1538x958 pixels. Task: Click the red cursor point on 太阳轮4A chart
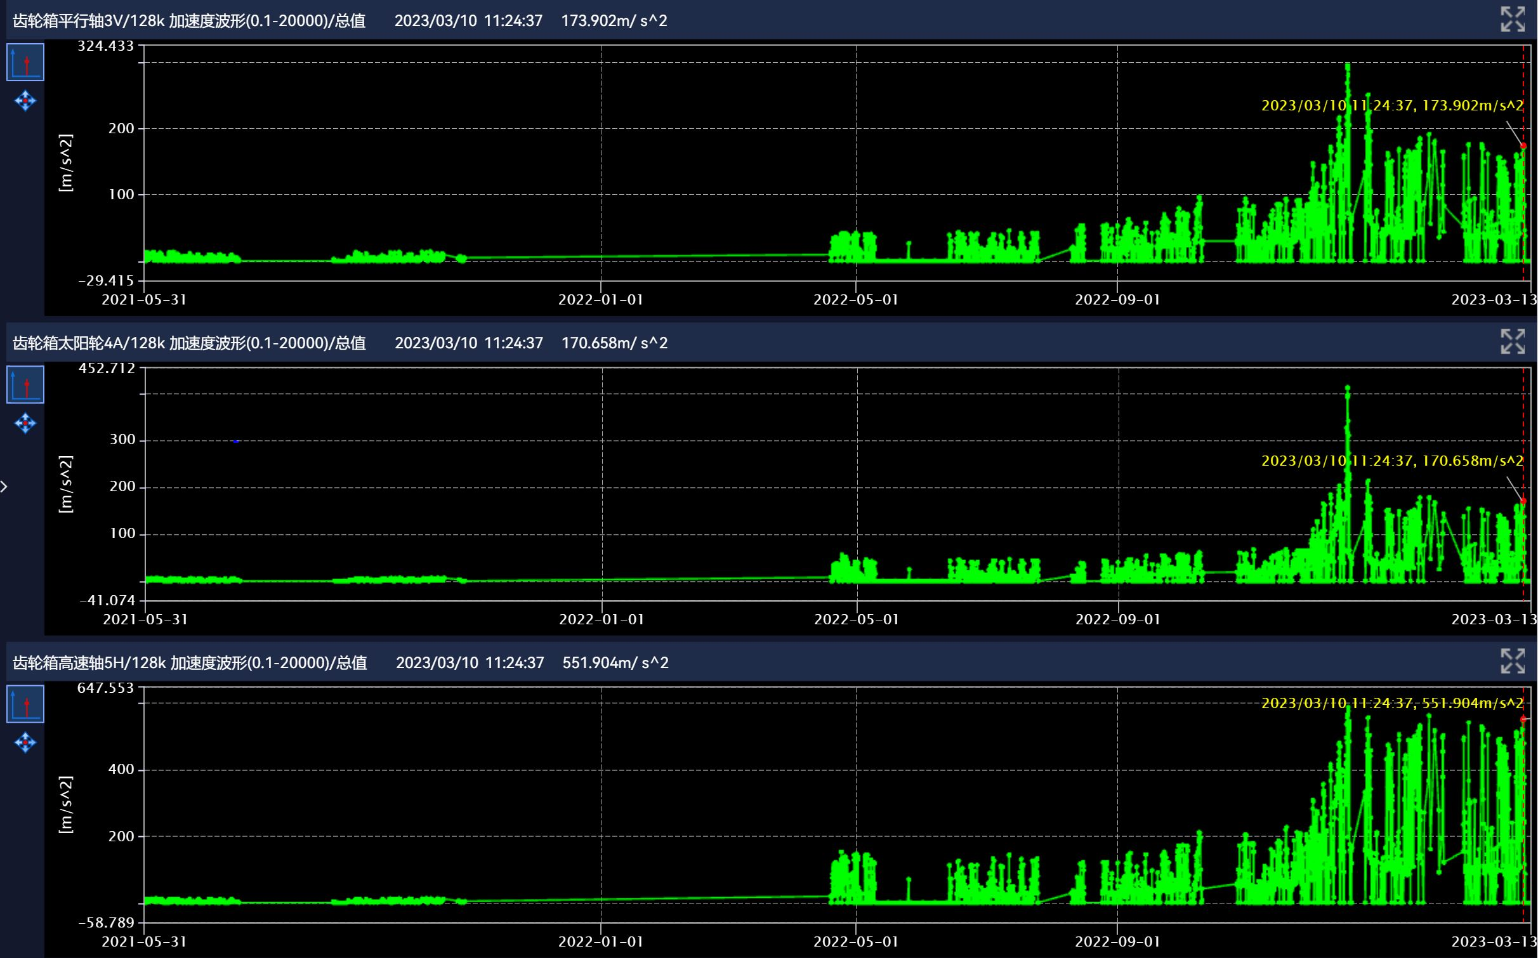(x=1523, y=501)
